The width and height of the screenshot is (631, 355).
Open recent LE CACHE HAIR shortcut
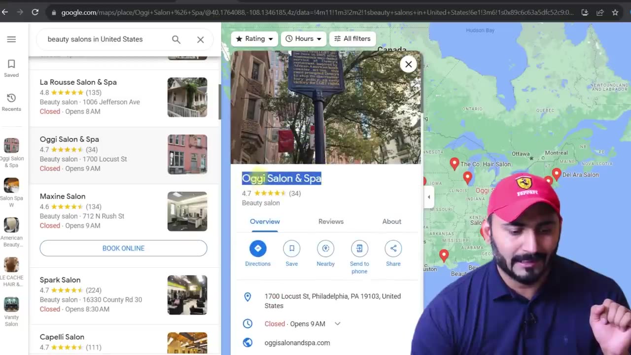[x=11, y=272]
